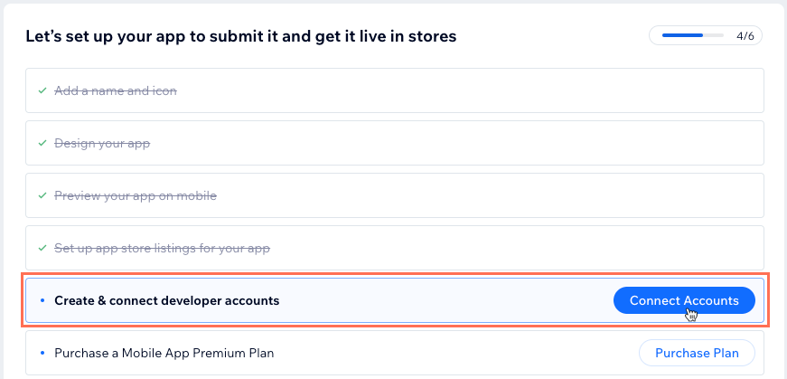Click the blue bullet beside Purchase a Mobile App Premium Plan
The width and height of the screenshot is (787, 379).
(x=42, y=353)
